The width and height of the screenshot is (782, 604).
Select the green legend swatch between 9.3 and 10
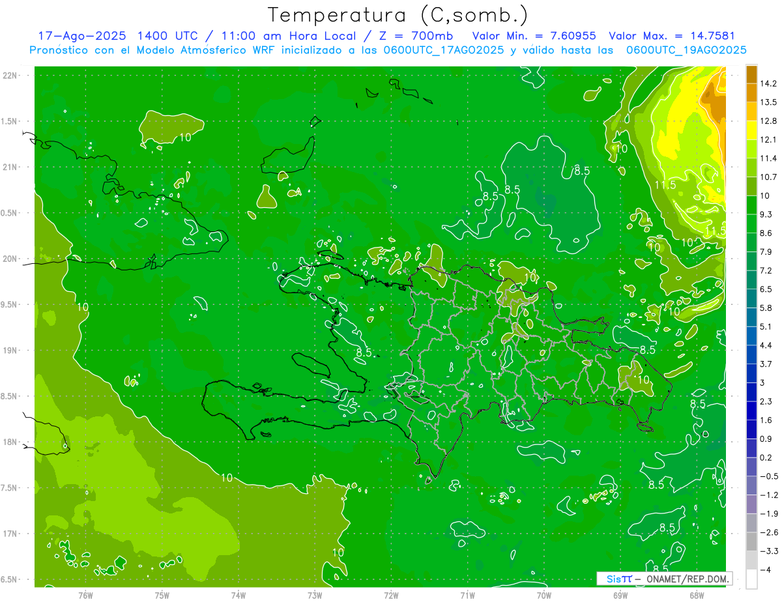tap(751, 205)
